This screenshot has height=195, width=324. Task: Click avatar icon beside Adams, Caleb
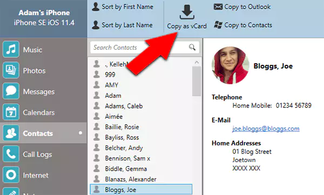tap(97, 105)
